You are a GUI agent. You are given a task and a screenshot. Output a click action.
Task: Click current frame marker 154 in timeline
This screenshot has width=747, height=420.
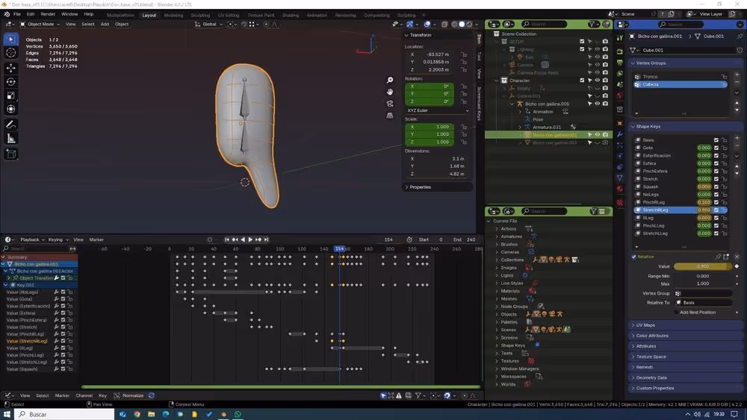tap(339, 248)
